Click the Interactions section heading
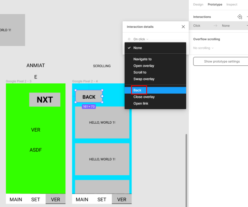The image size is (248, 207). click(202, 17)
